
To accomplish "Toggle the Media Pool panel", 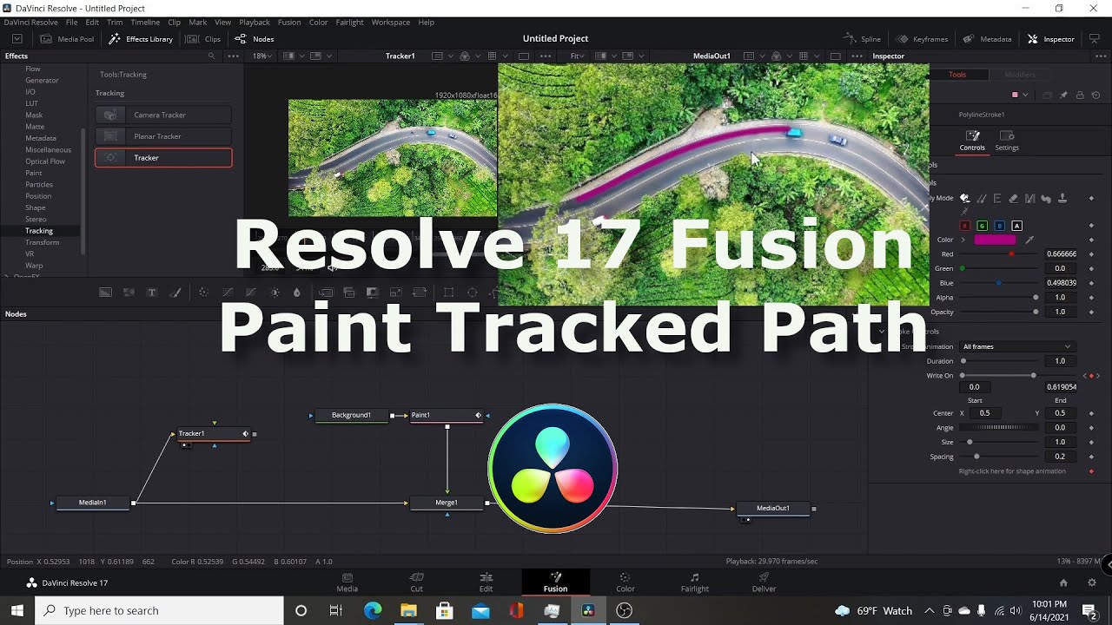I will pos(67,39).
